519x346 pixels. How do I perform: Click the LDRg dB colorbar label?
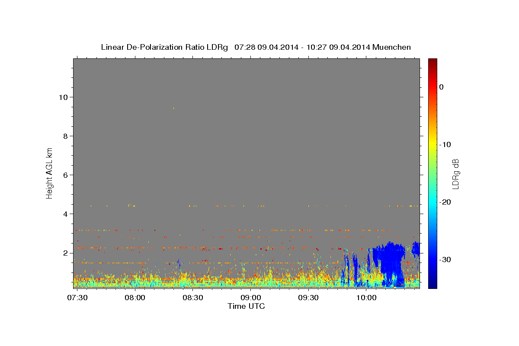(x=455, y=174)
